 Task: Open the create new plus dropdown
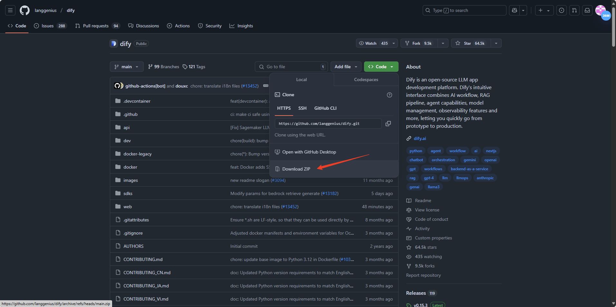pyautogui.click(x=544, y=10)
